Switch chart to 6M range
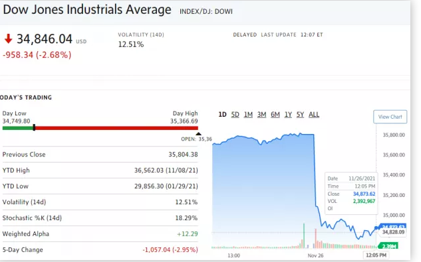Image resolution: width=421 pixels, height=262 pixels. pyautogui.click(x=275, y=115)
